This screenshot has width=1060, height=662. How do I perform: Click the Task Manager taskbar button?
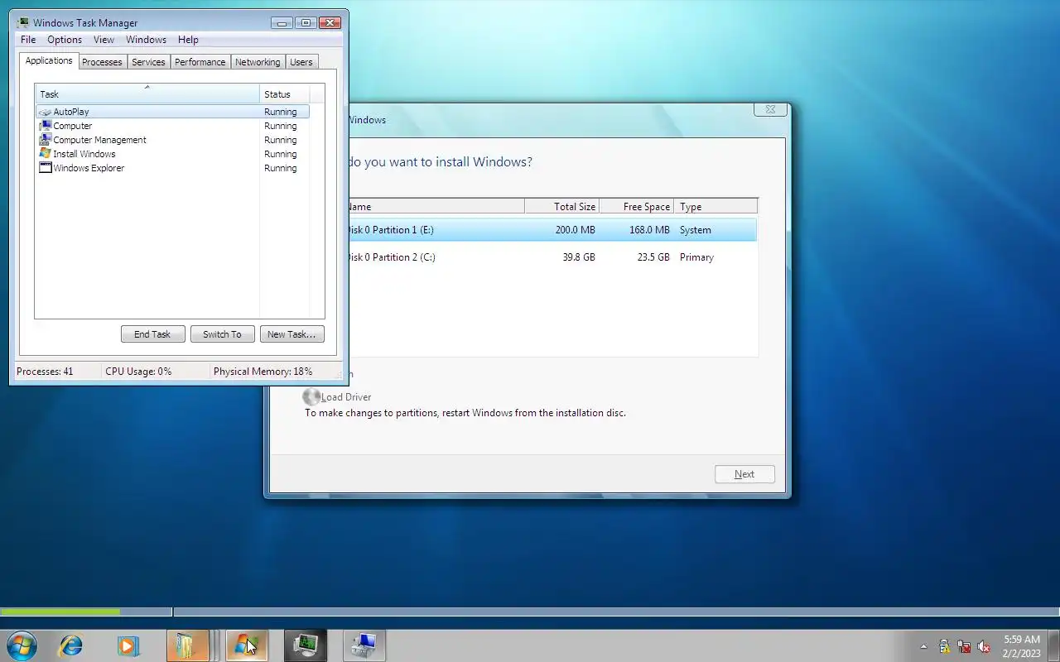306,645
